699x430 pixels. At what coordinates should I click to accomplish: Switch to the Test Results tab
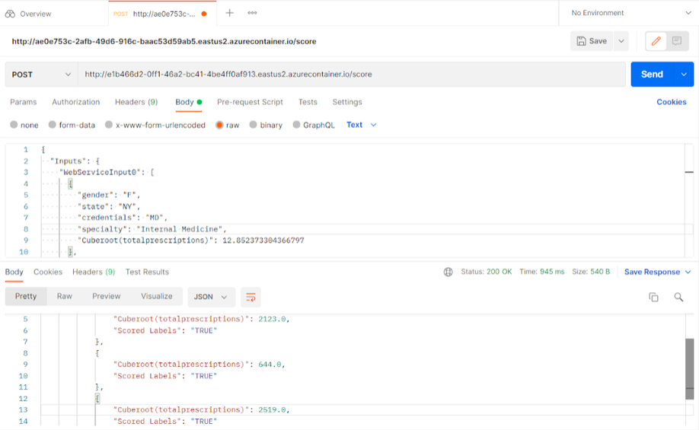point(147,272)
